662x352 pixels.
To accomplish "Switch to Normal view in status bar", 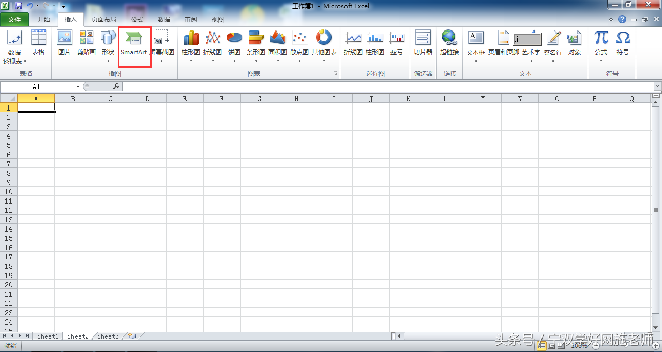I will coord(542,345).
